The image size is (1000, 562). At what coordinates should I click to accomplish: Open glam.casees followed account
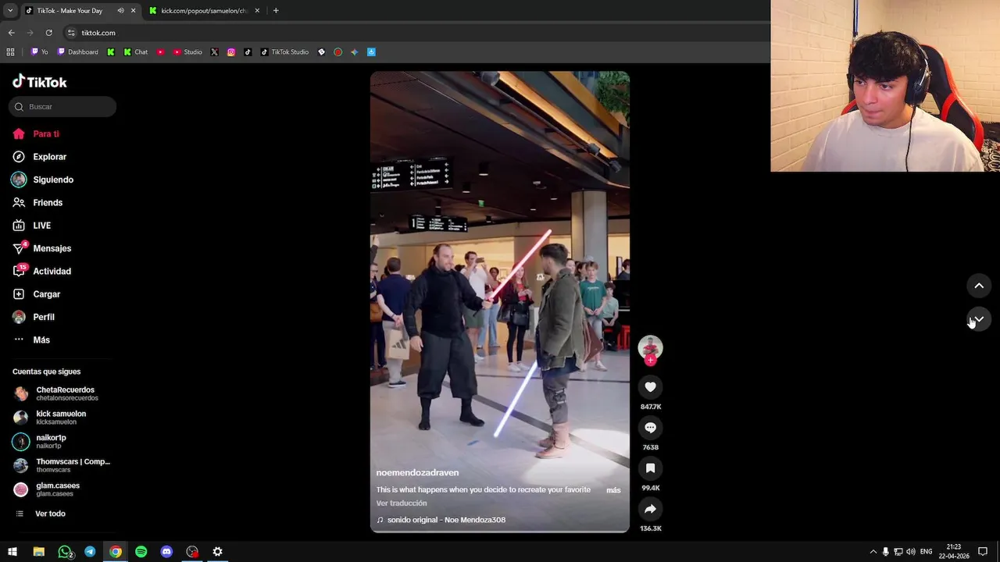click(47, 489)
